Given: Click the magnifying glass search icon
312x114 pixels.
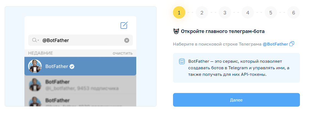Looking at the screenshot, I should 34,40.
